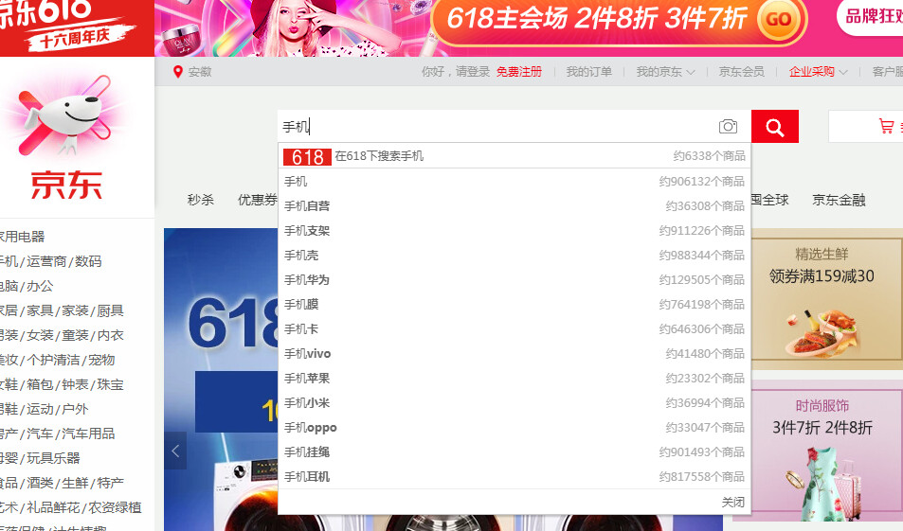Select the suggestion 手机oppo
The height and width of the screenshot is (531, 903).
(x=515, y=428)
